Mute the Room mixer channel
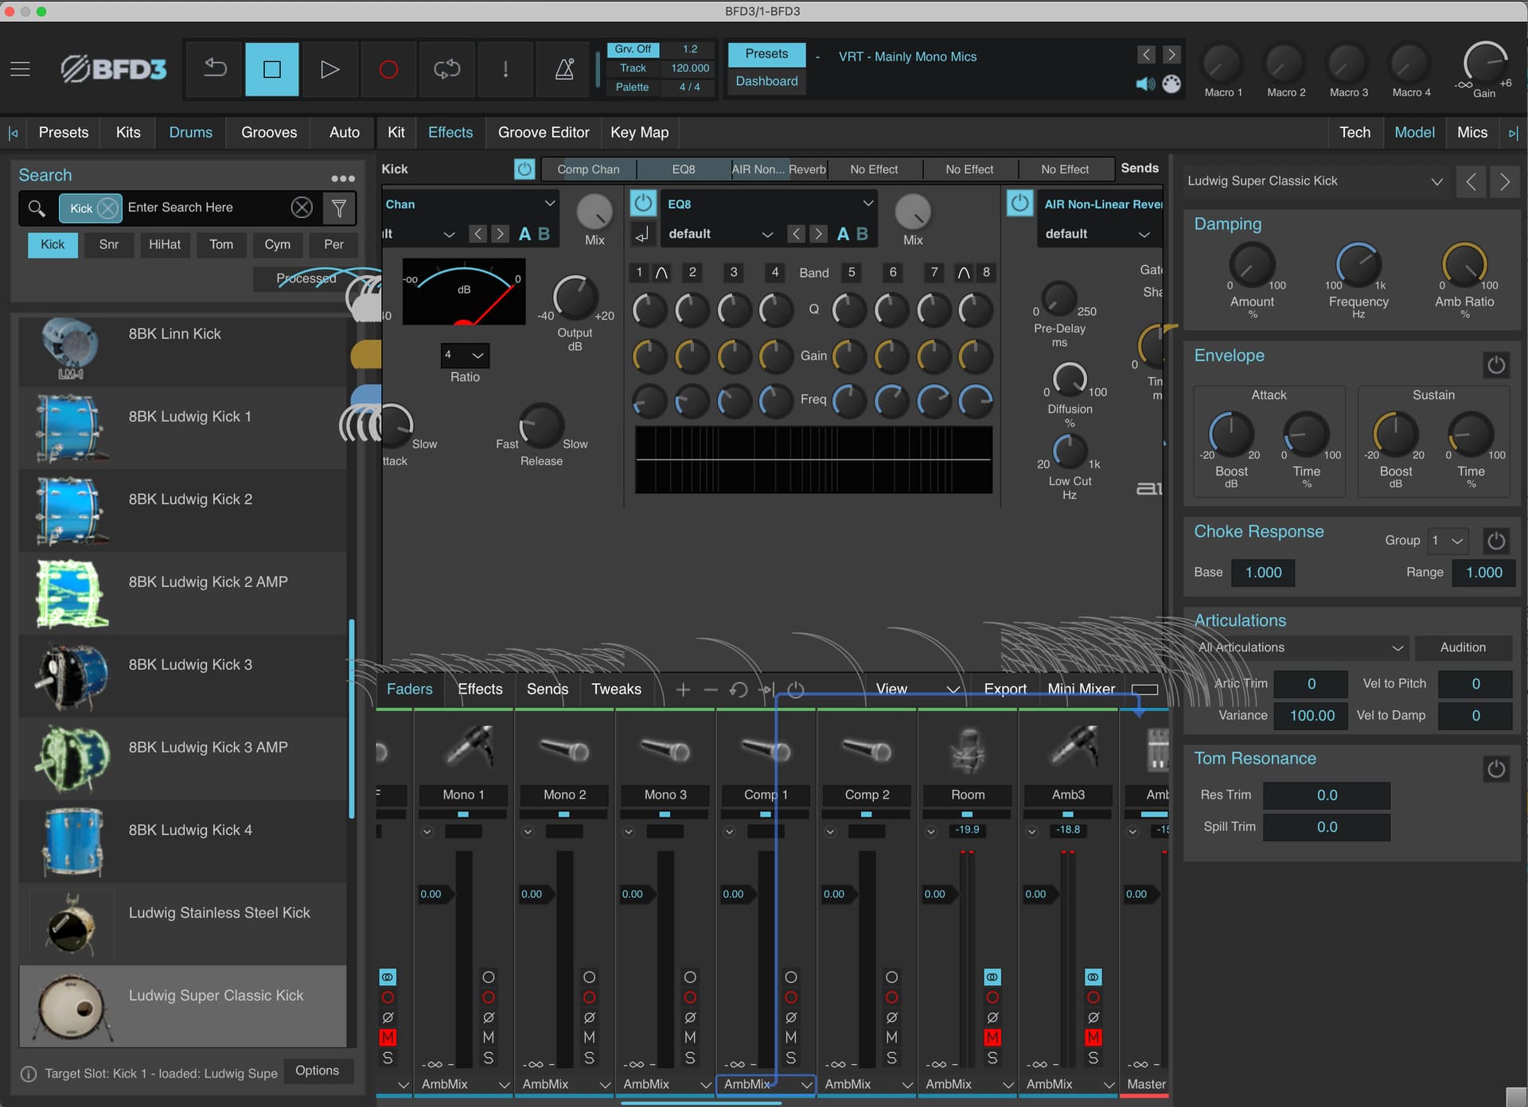The width and height of the screenshot is (1528, 1107). tap(992, 1038)
